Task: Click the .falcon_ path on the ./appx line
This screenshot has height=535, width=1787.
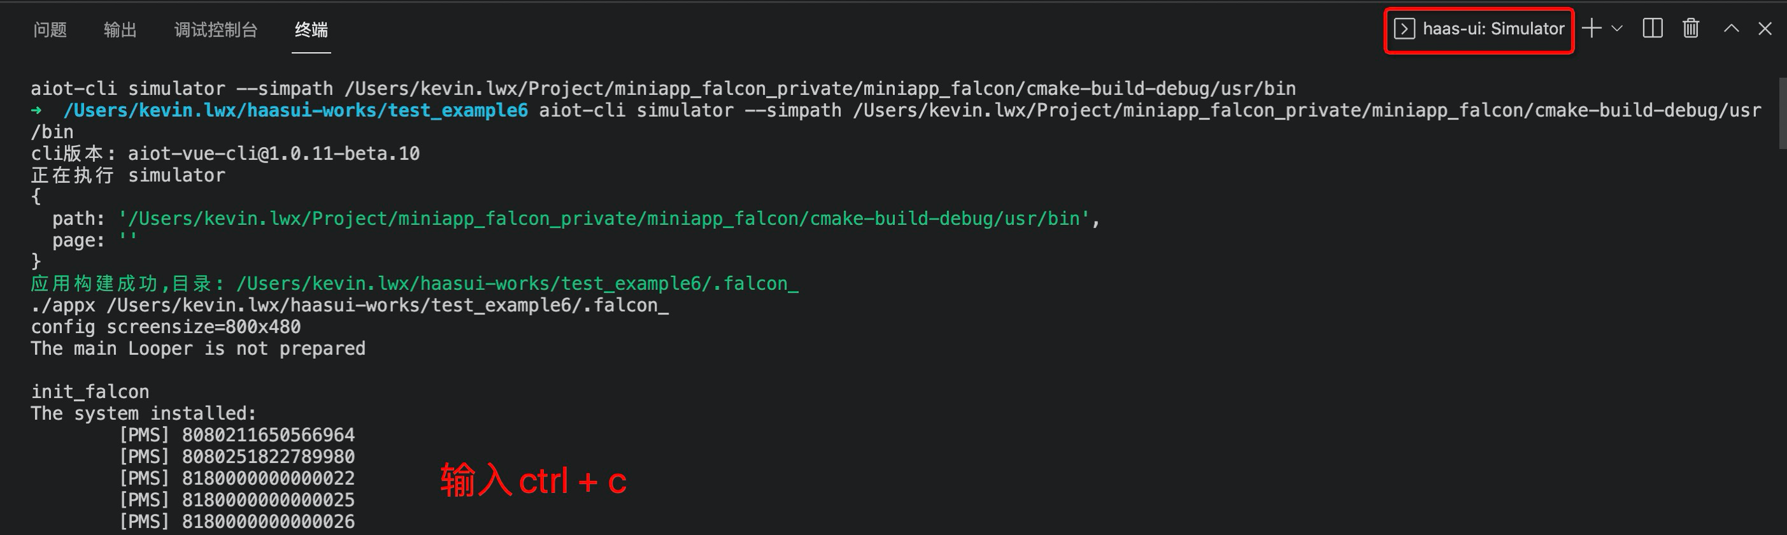Action: tap(387, 305)
